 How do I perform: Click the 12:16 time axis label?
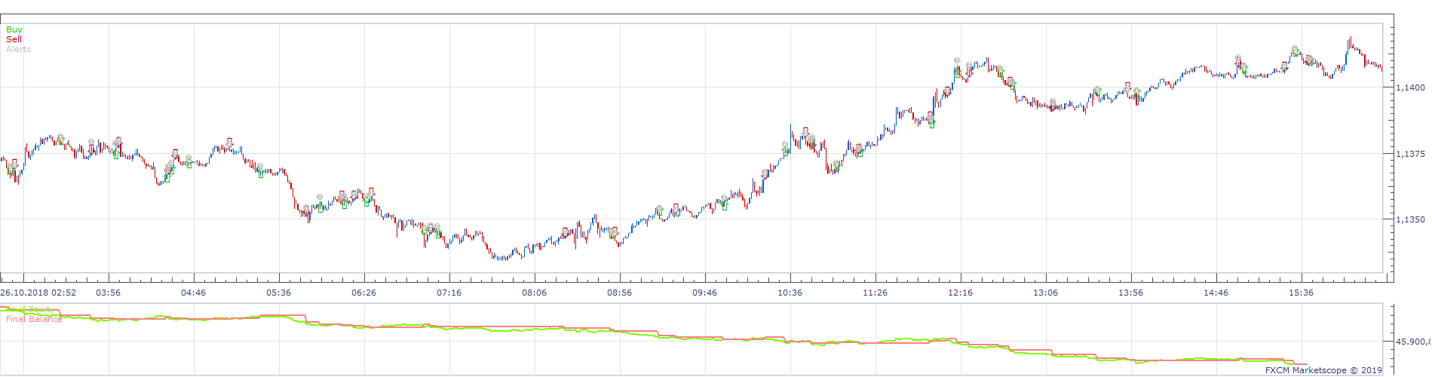coord(960,293)
